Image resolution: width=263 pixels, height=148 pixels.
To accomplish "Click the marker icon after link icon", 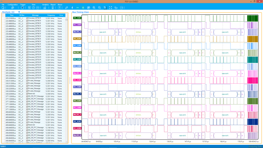I will pos(72,8).
